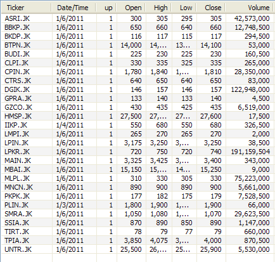
Task: Sort by the Close column header
Action: point(210,8)
